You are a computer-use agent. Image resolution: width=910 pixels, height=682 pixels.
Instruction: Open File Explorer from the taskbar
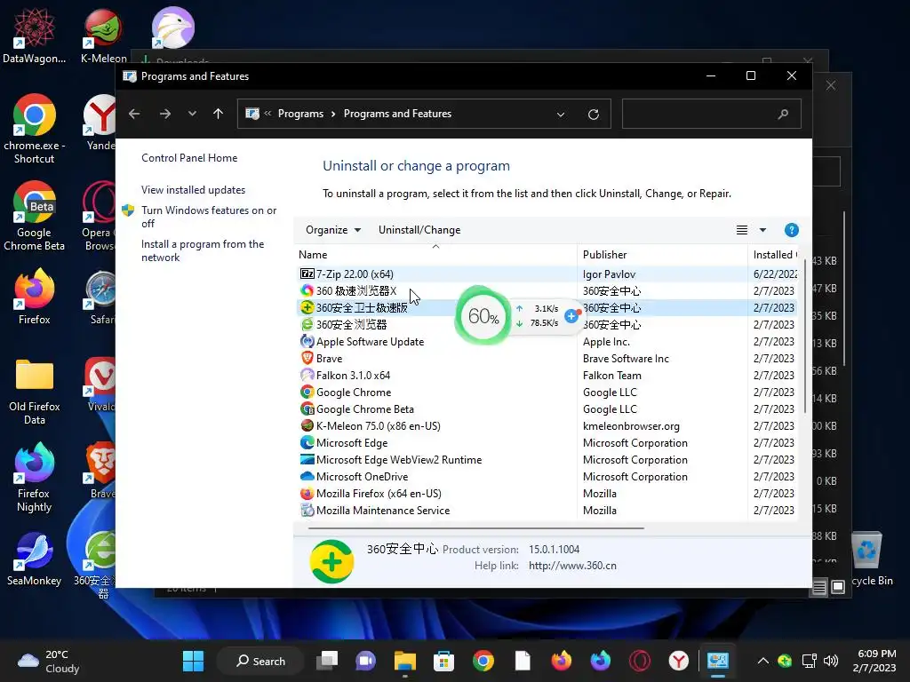[x=405, y=661]
